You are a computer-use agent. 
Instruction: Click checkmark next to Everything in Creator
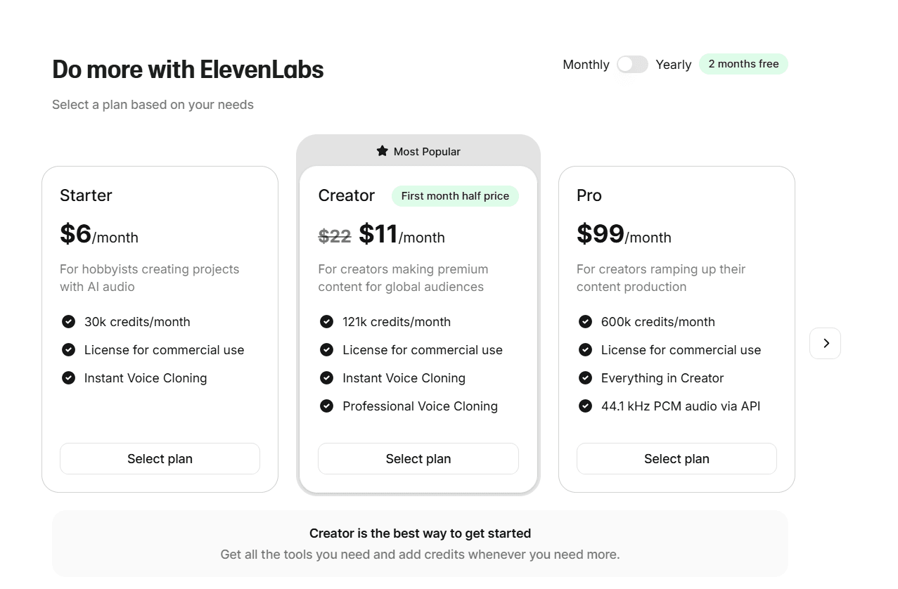click(x=585, y=378)
